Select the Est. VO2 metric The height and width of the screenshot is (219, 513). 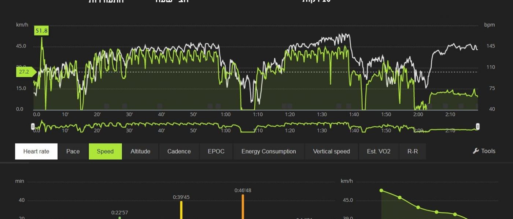pos(379,151)
